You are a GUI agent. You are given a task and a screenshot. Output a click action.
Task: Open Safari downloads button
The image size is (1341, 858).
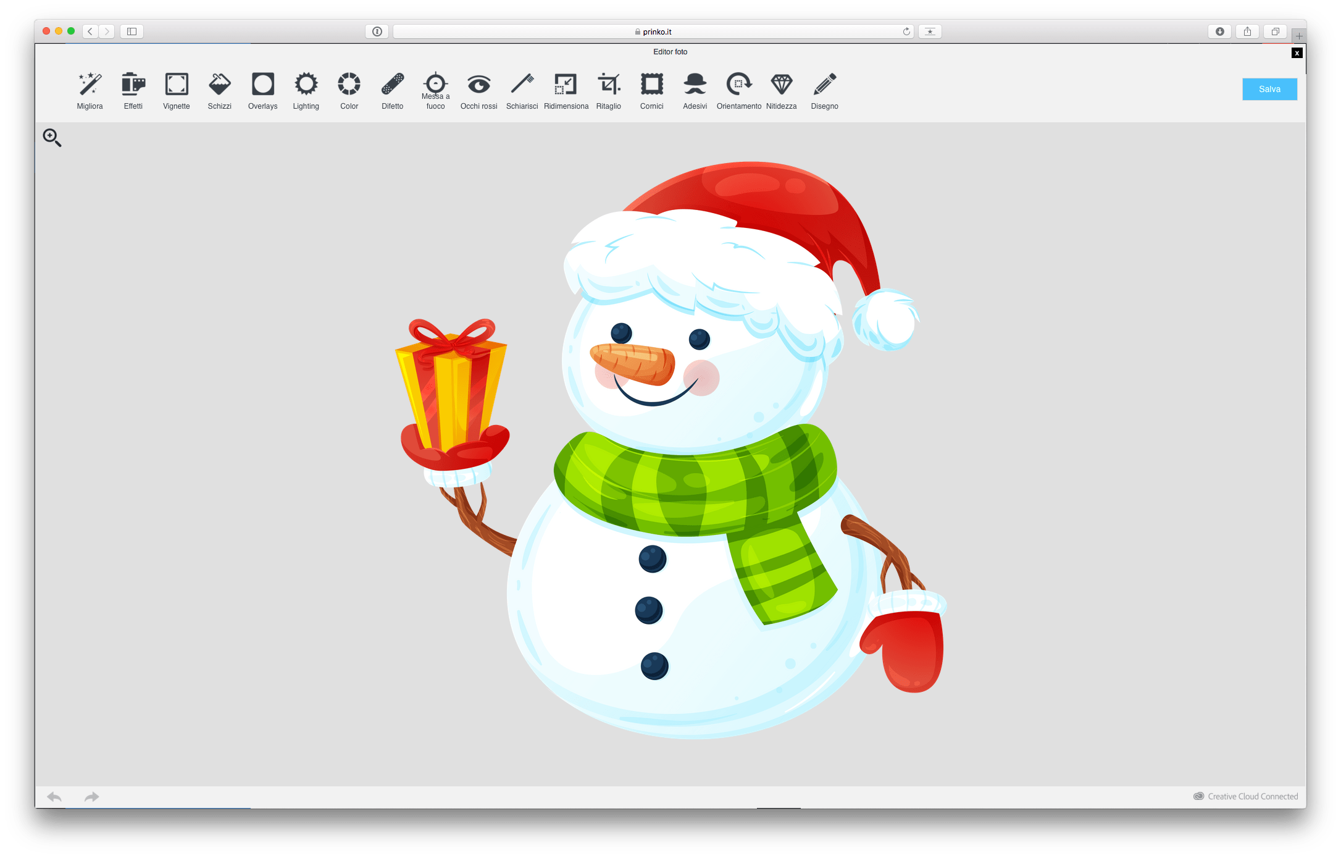click(x=1219, y=32)
